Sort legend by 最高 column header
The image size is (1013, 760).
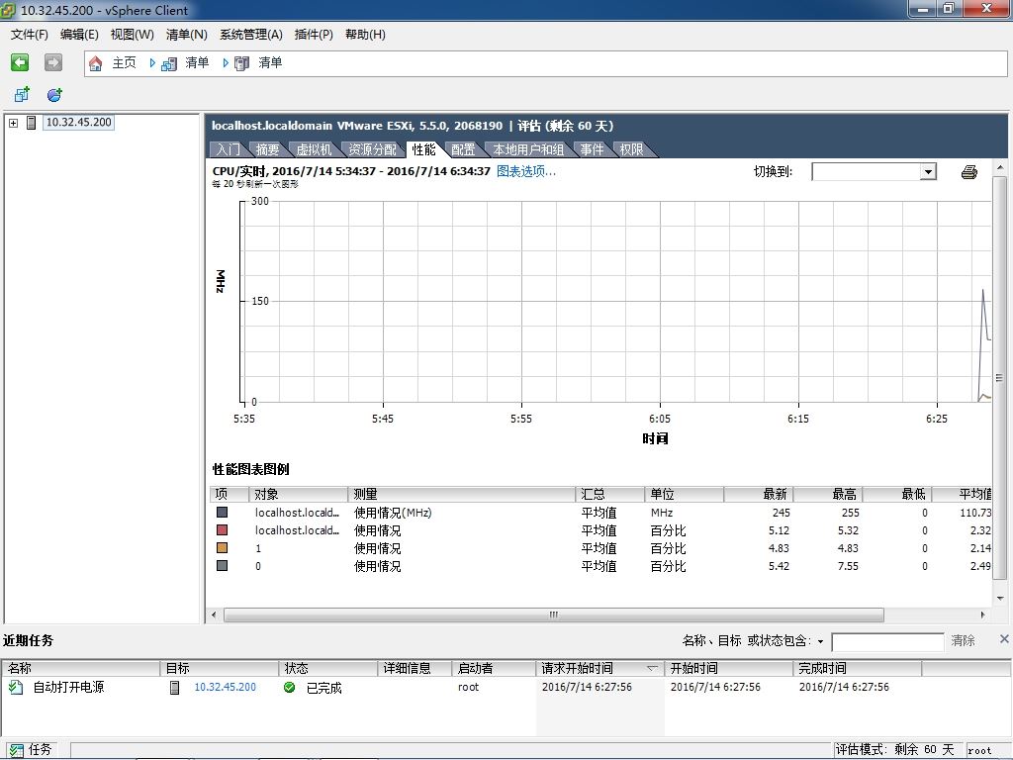[828, 495]
